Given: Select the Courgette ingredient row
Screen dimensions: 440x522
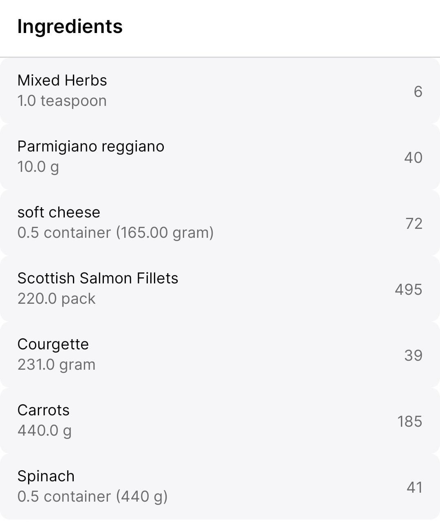Looking at the screenshot, I should coord(220,355).
